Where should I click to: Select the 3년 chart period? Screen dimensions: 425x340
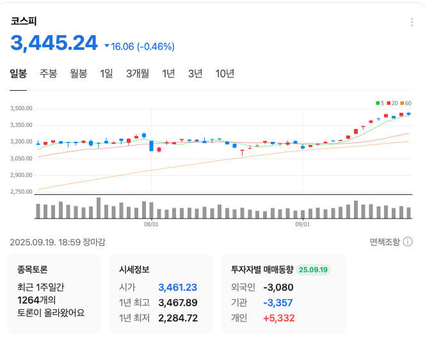pos(195,73)
